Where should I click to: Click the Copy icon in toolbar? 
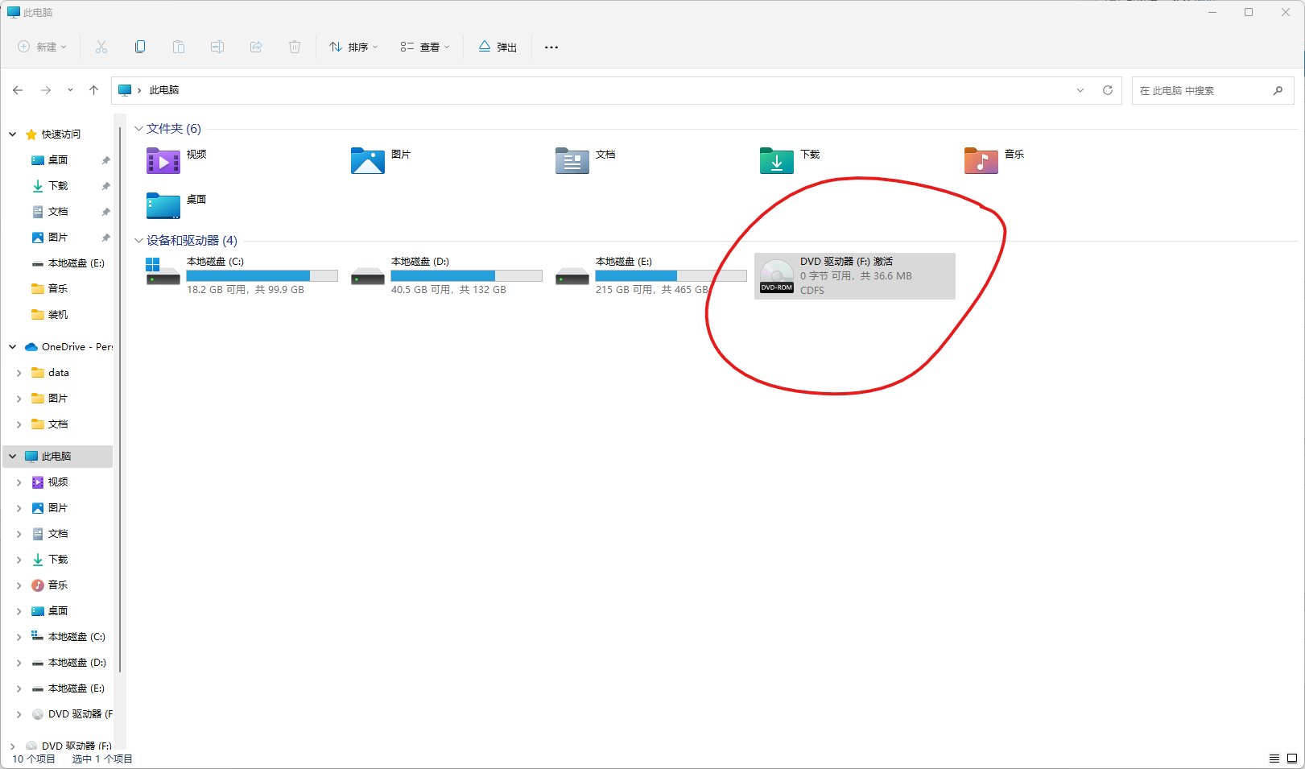point(140,47)
